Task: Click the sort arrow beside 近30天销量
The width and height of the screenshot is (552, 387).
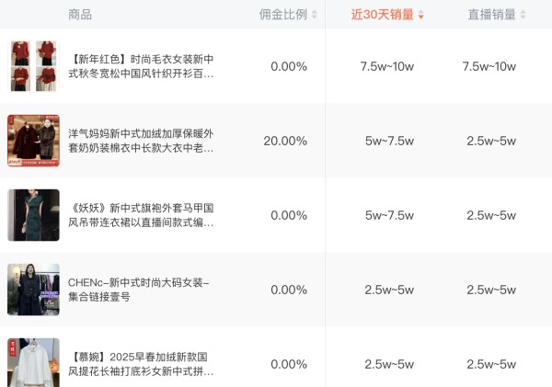Action: [x=421, y=15]
